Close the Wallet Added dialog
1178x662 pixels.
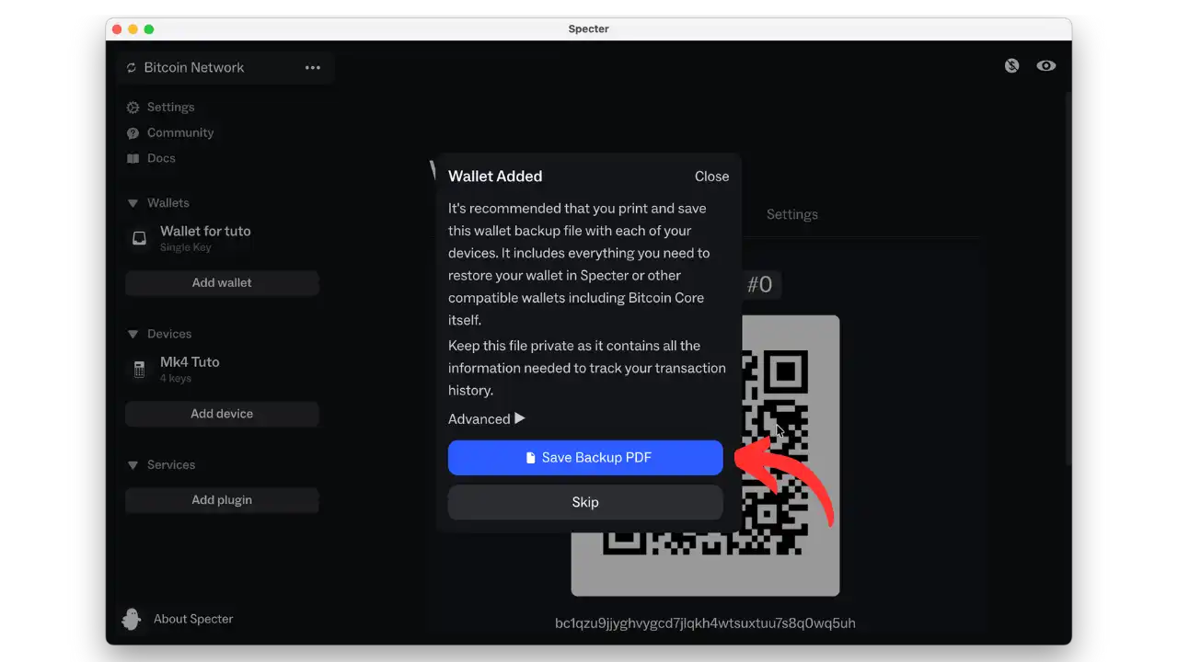pos(711,177)
